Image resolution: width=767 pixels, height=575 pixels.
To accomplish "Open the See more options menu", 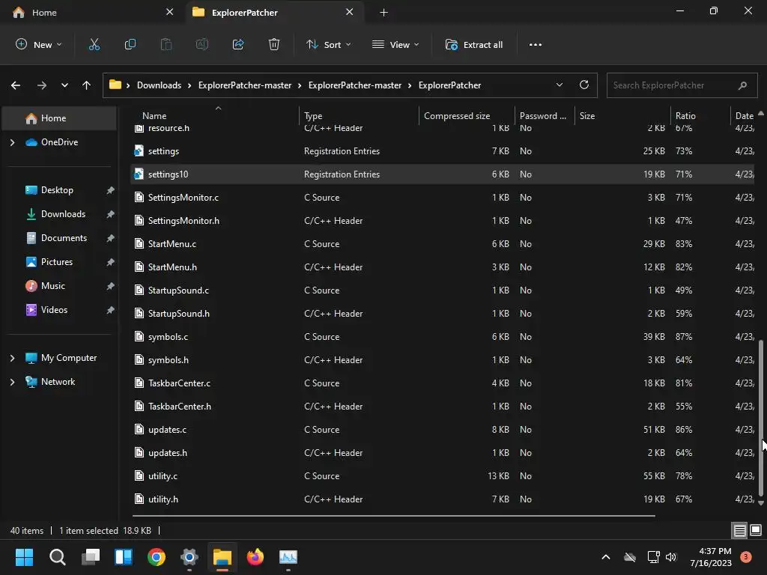I will (535, 44).
